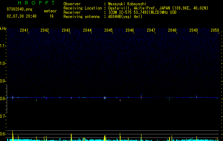This screenshot has height=141, width=223.
Task: Click the date stamp 02.07.30 20:40
Action: (22, 16)
